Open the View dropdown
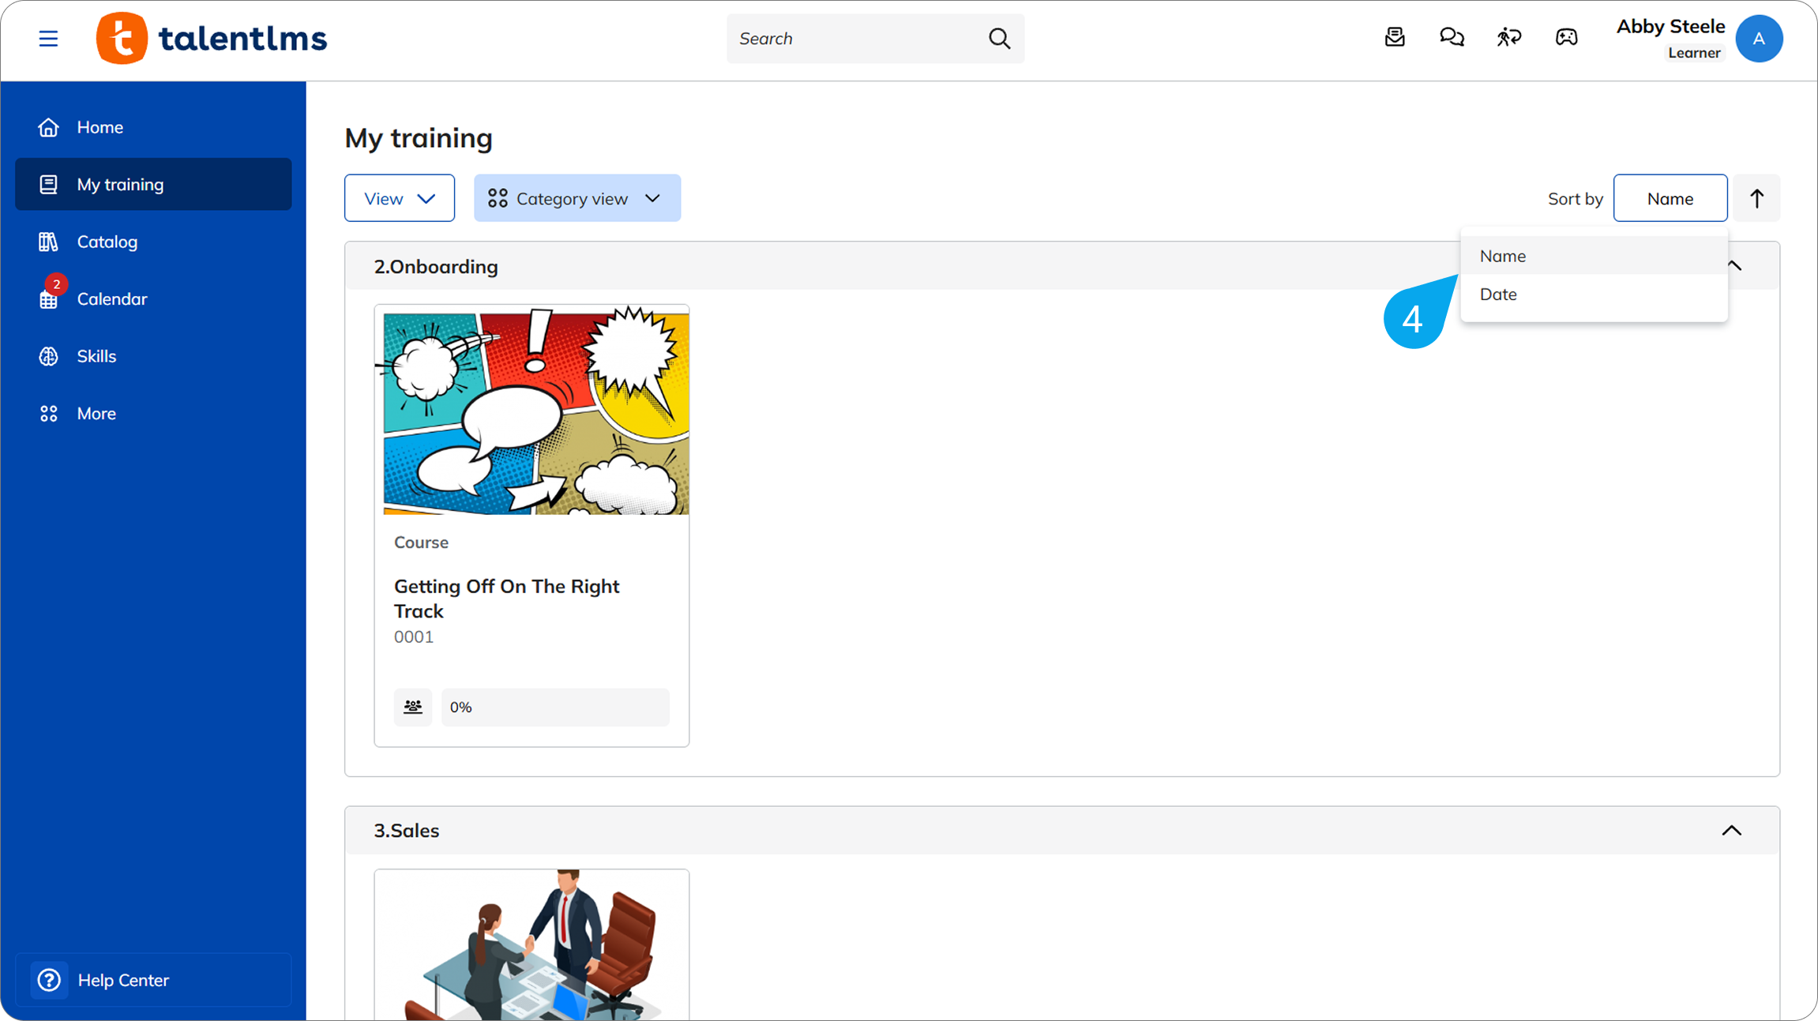 coord(399,198)
